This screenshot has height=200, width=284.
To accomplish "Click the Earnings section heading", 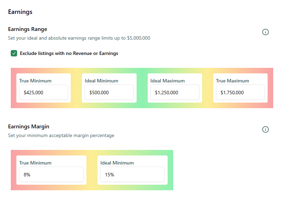I will (x=20, y=12).
